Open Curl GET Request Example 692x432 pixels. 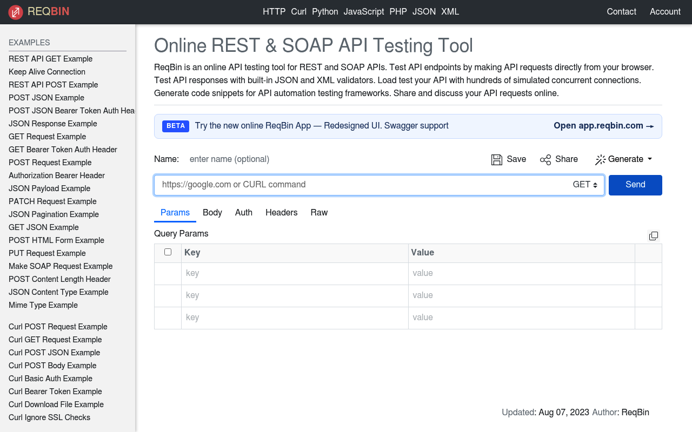click(x=55, y=340)
